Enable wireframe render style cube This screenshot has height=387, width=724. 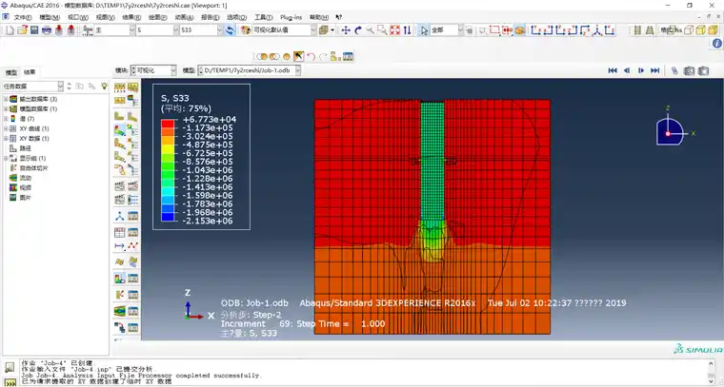(x=690, y=30)
